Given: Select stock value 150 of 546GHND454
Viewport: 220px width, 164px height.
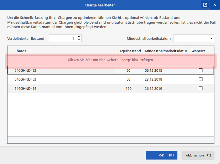Looking at the screenshot, I should point(128,88).
